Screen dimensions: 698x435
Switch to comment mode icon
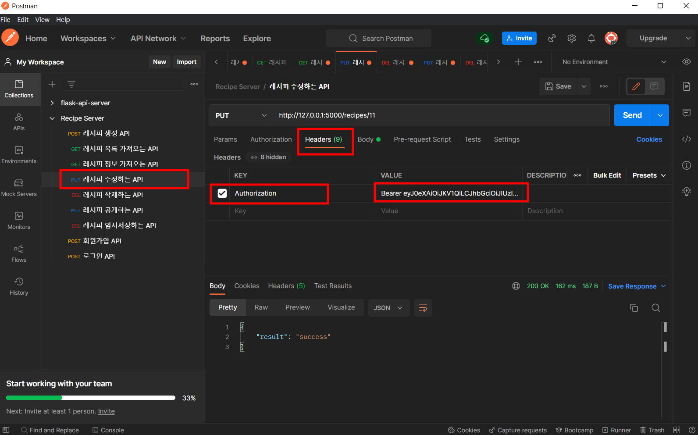click(654, 86)
